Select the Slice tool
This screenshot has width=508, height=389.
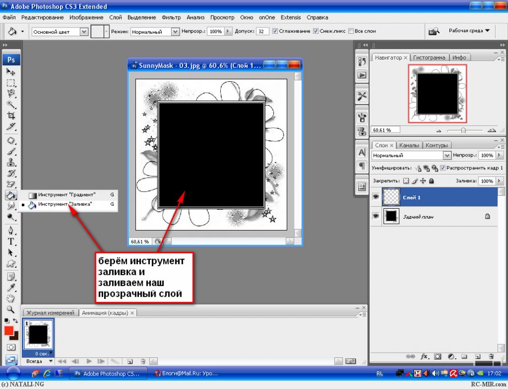click(11, 126)
